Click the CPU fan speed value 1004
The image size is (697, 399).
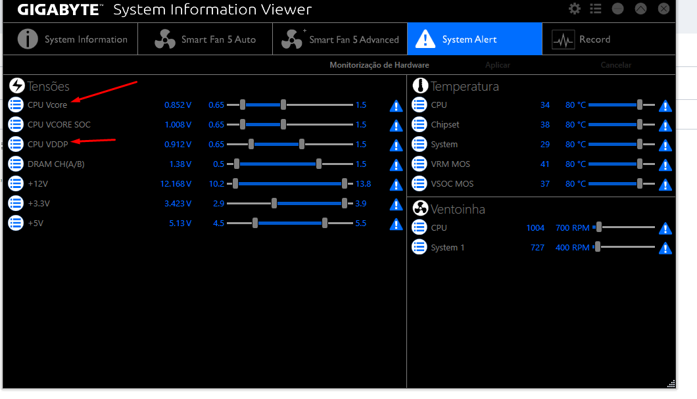click(x=535, y=227)
